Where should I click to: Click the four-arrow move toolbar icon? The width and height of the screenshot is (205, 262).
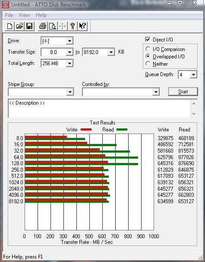point(63,26)
